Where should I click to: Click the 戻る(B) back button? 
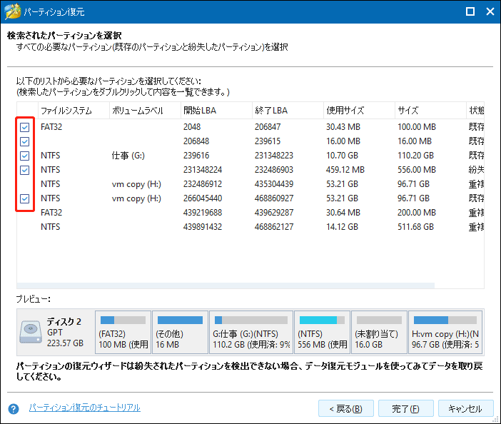tap(346, 409)
